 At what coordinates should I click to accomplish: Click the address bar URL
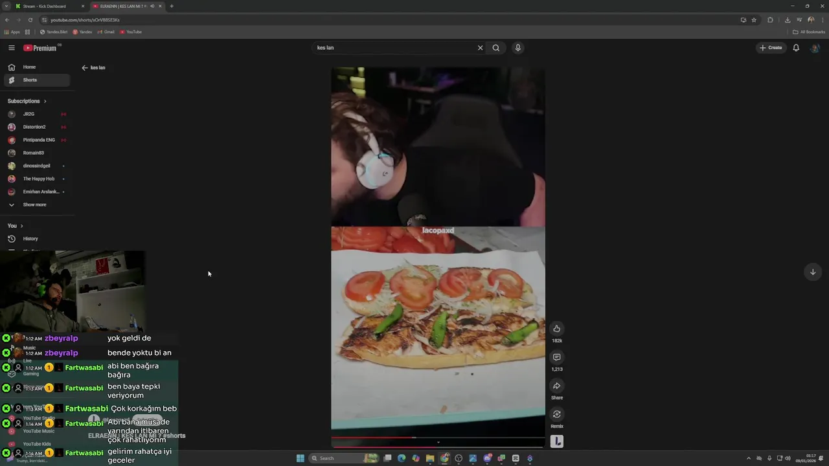tap(85, 20)
